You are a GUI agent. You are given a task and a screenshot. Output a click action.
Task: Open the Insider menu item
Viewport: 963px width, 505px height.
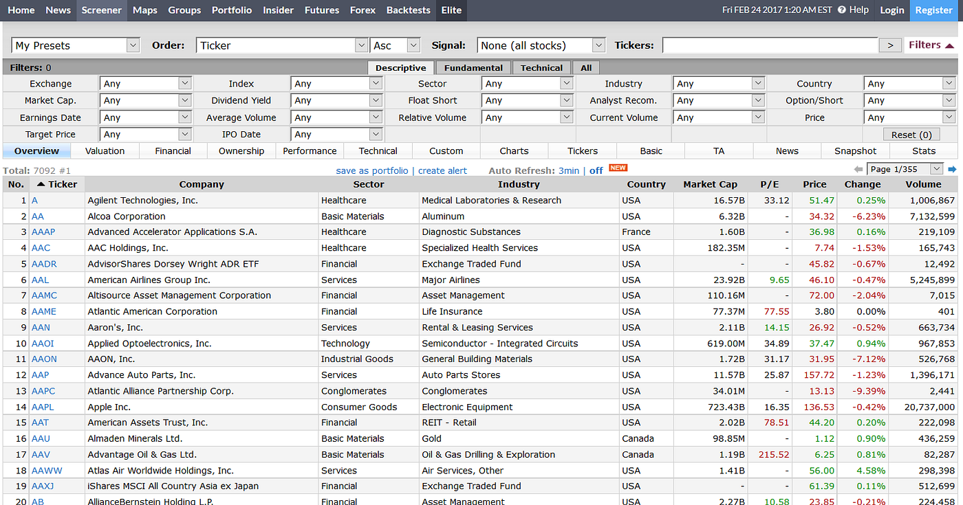tap(278, 10)
